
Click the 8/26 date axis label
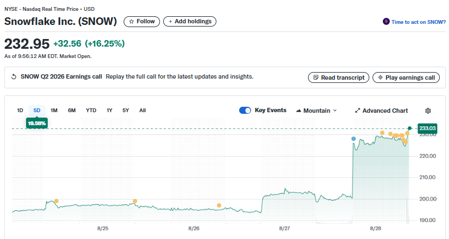tap(194, 228)
